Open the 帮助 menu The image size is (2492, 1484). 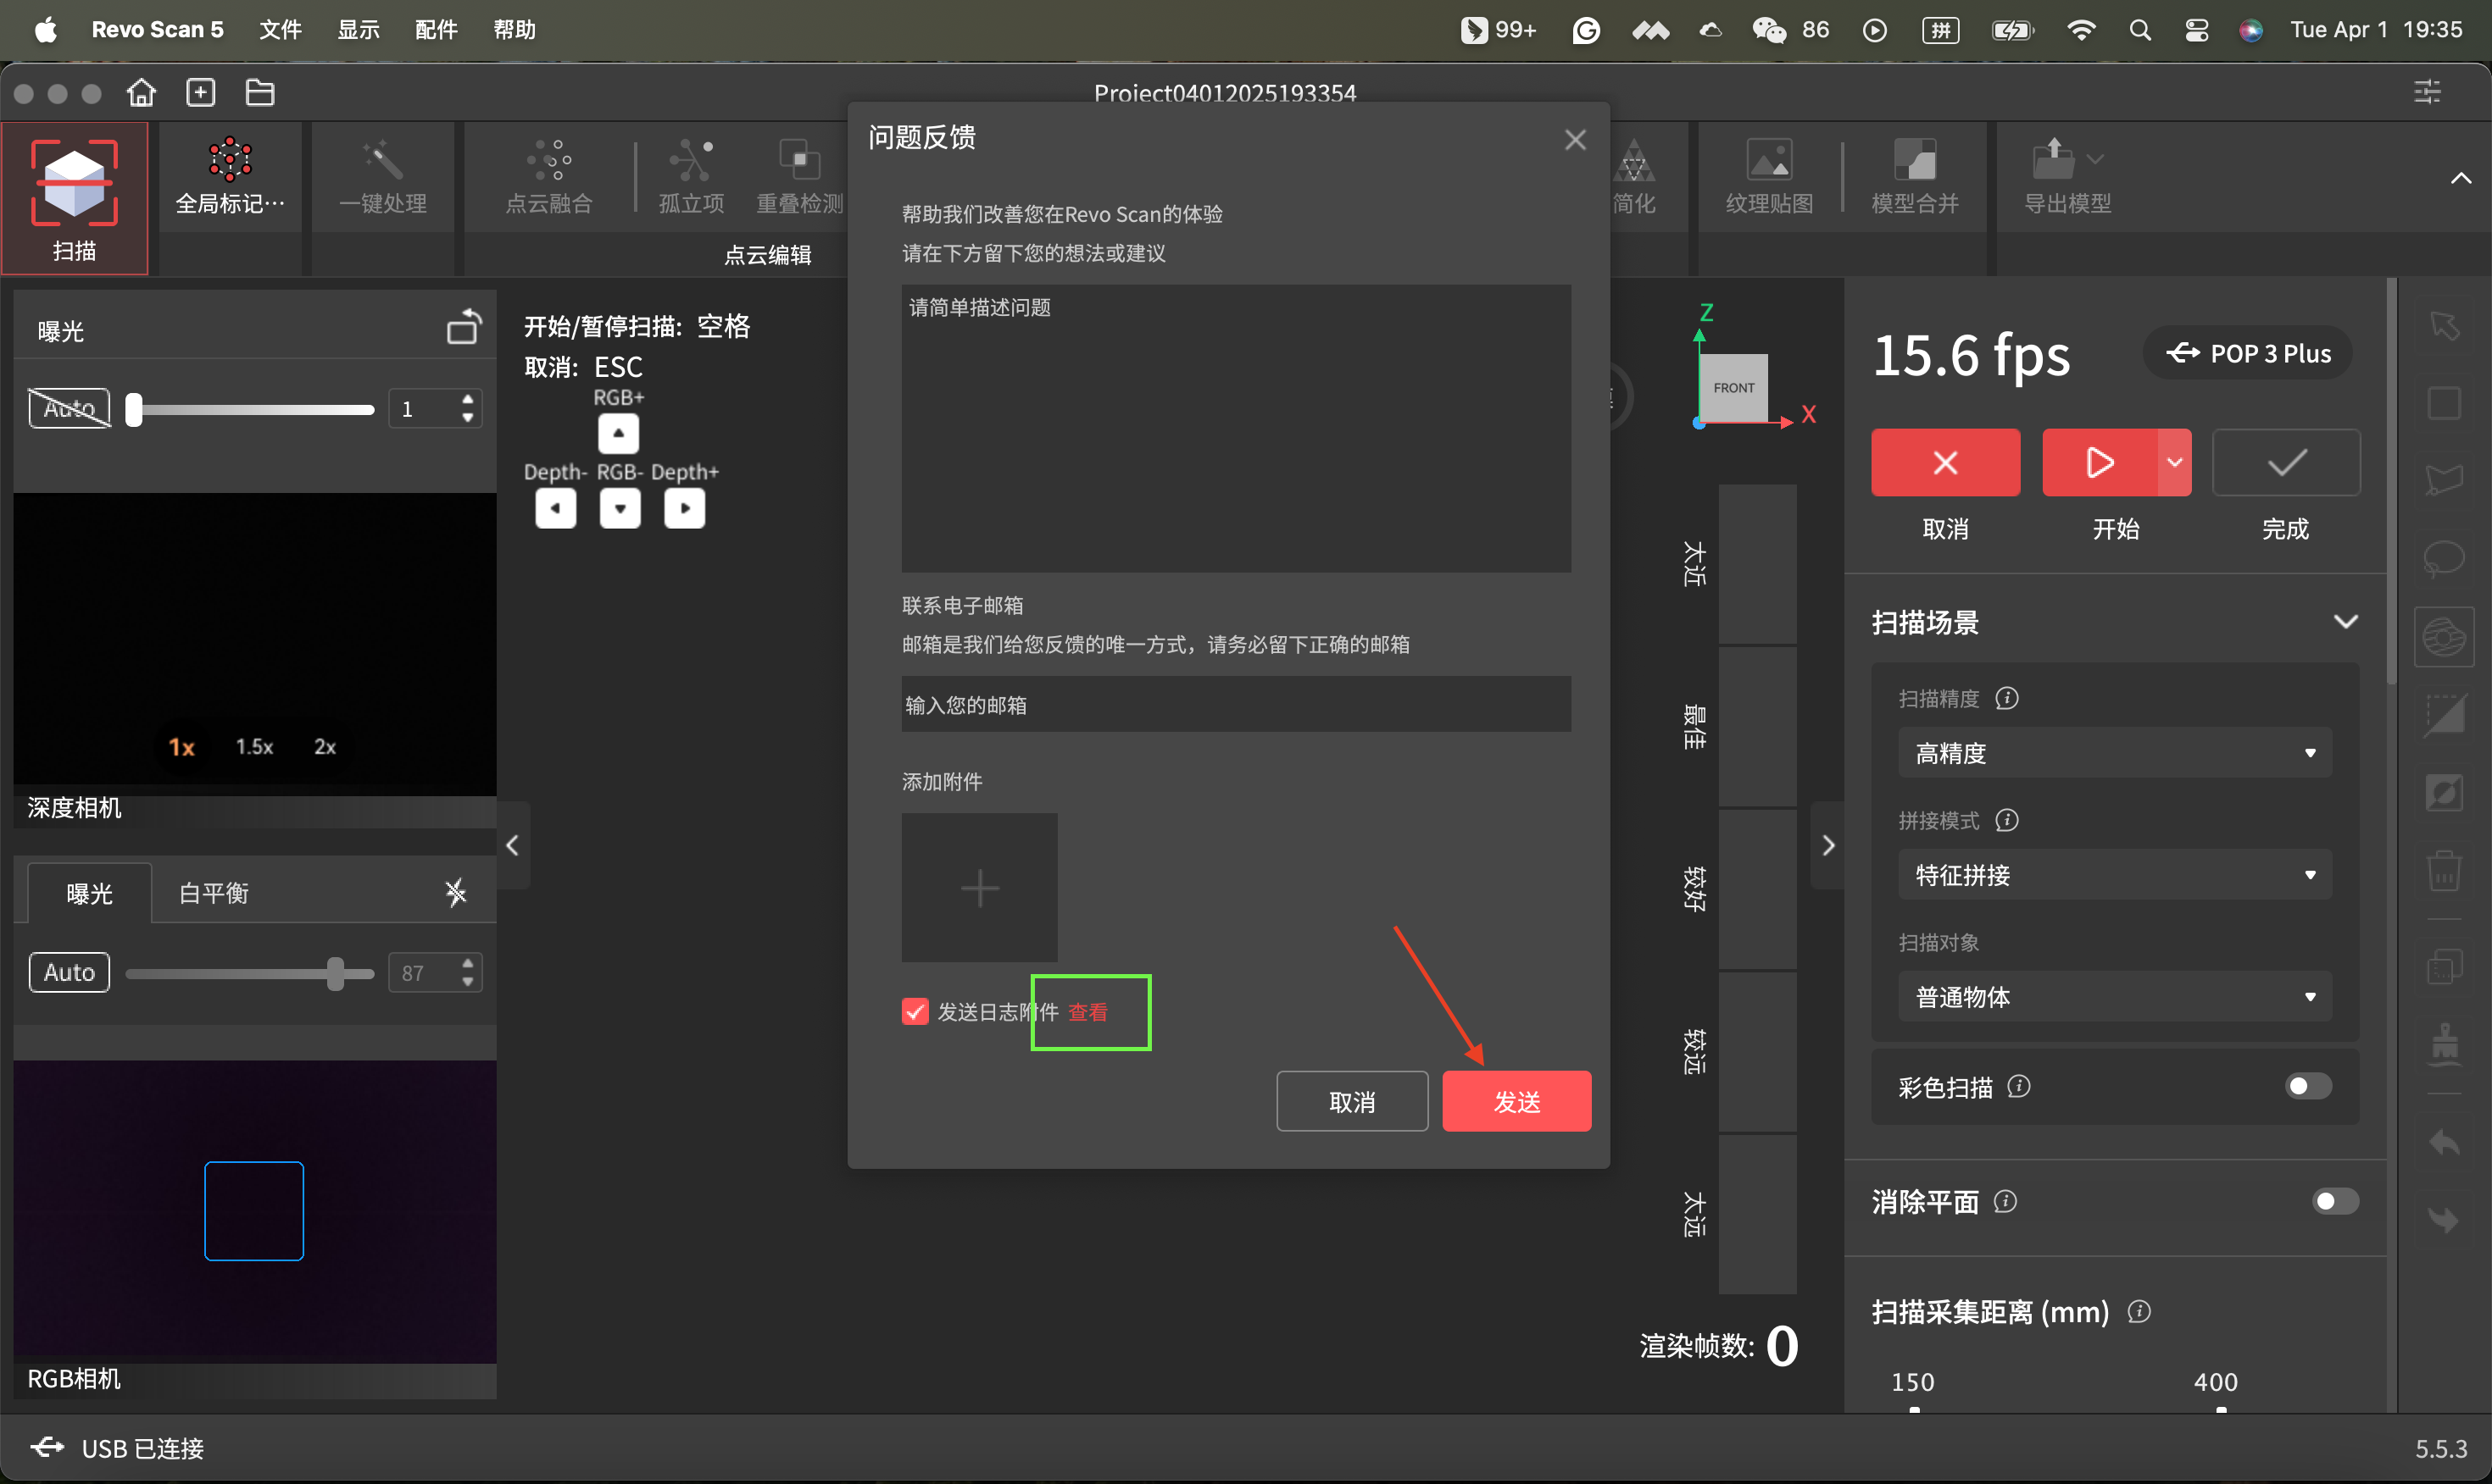(x=515, y=30)
